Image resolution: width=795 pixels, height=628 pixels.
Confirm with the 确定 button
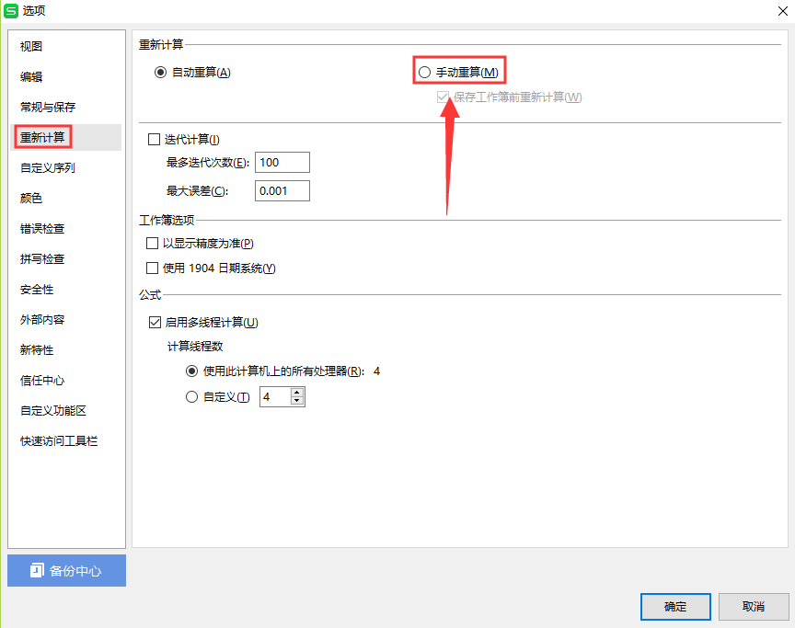[675, 607]
